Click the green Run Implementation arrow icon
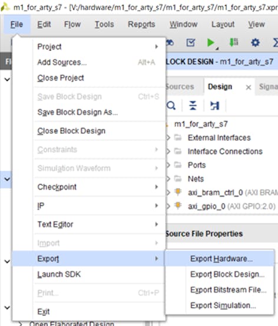Viewport: 278px width, 326px height. tap(211, 43)
